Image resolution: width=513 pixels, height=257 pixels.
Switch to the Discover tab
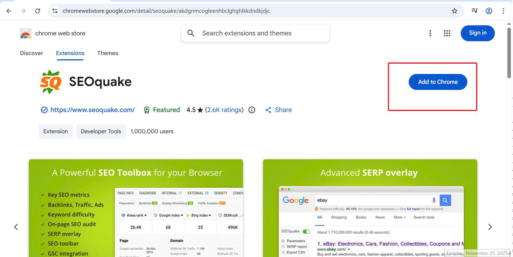31,53
